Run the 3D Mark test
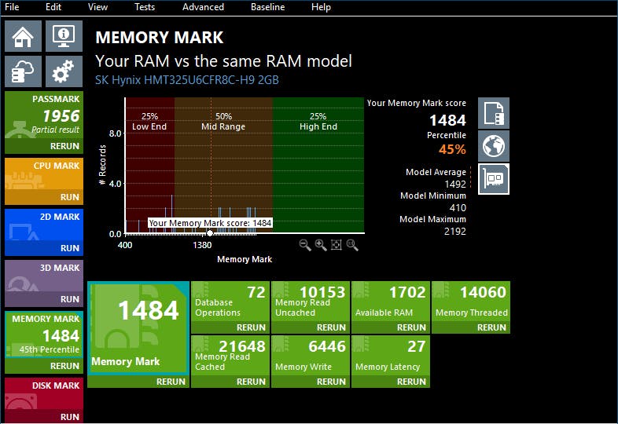This screenshot has width=618, height=424. tap(70, 299)
